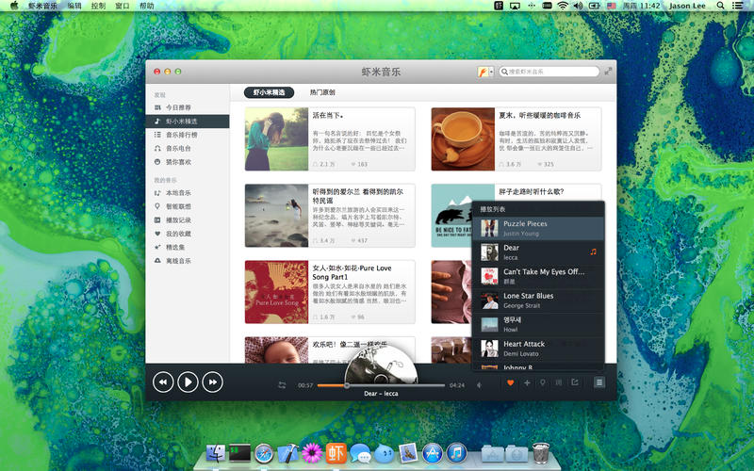This screenshot has width=754, height=471.
Task: Open the 编辑 menu
Action: pyautogui.click(x=74, y=6)
